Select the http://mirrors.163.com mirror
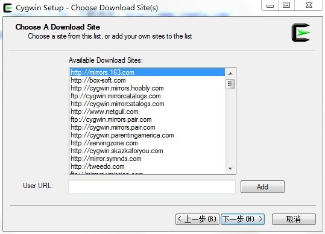 click(x=147, y=72)
